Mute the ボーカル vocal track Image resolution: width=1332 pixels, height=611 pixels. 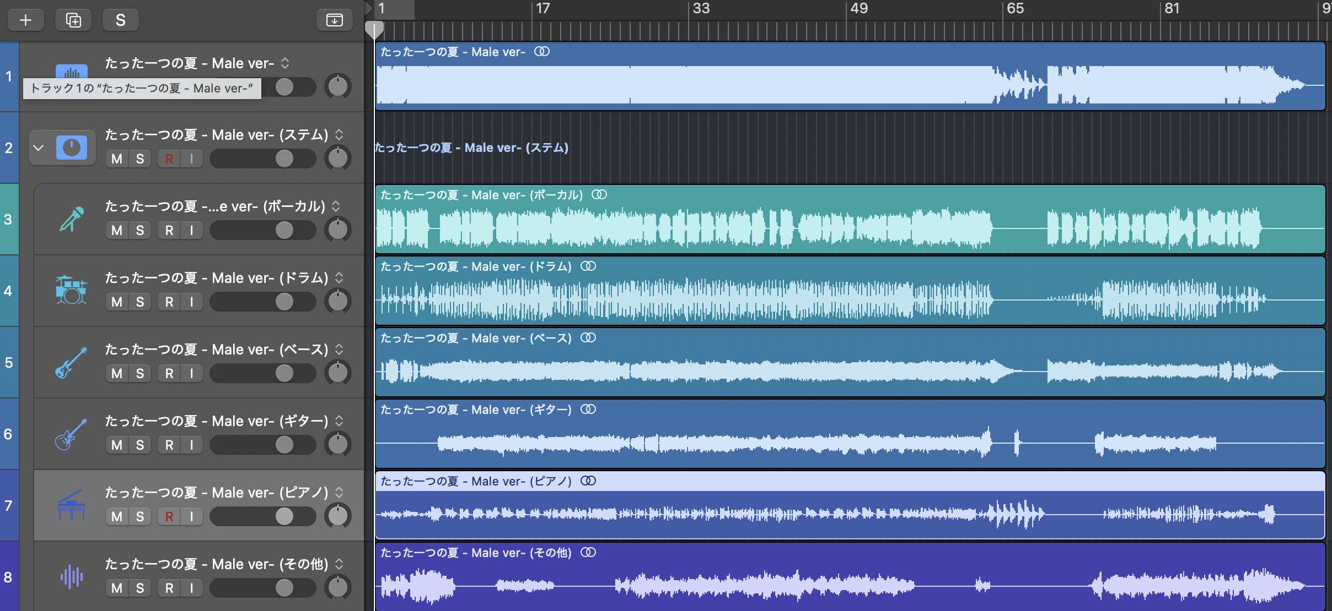pyautogui.click(x=117, y=230)
